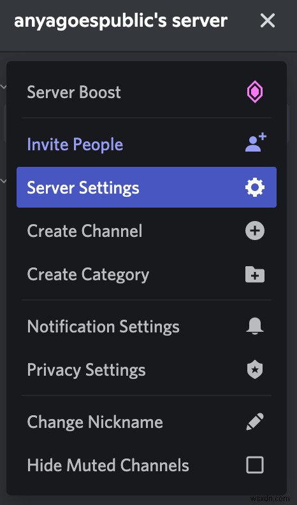Click the Notification Settings bell icon
Viewport: 297px width, 505px height.
tap(255, 325)
